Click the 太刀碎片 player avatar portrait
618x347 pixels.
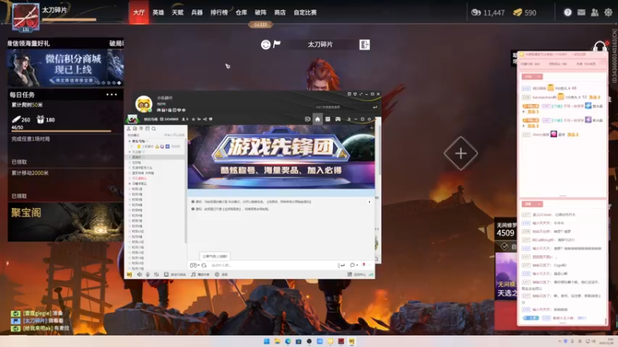pyautogui.click(x=25, y=17)
